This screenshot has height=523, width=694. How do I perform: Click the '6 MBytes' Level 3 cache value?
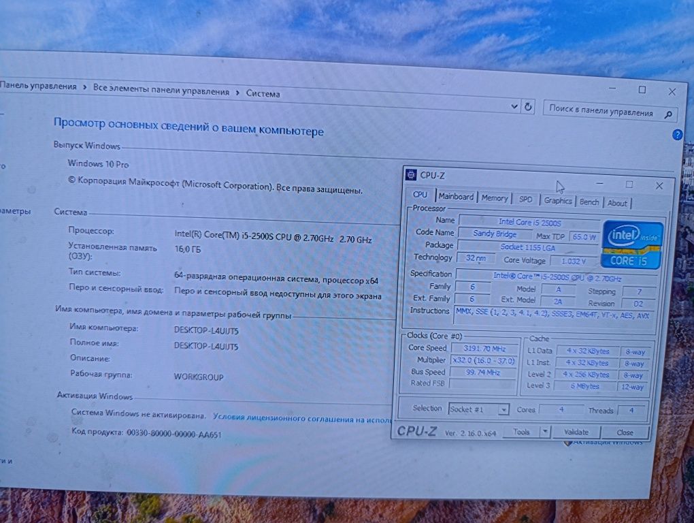coord(584,386)
